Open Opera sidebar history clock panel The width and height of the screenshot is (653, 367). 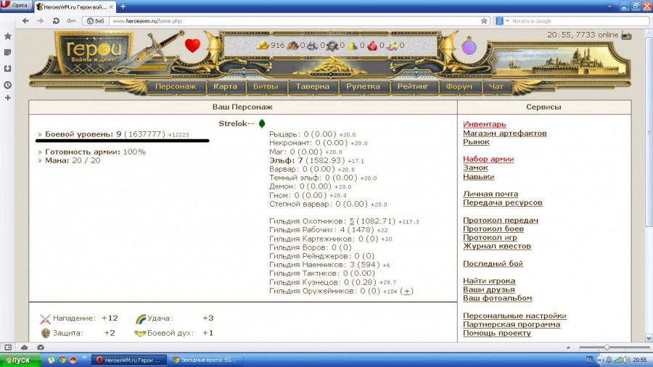tap(7, 84)
